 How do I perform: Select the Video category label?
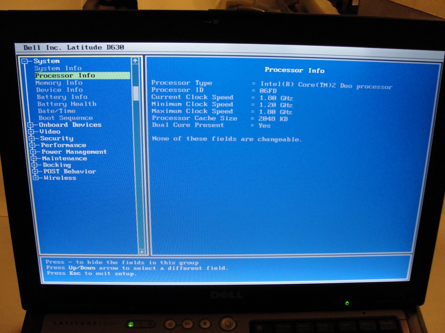click(50, 132)
